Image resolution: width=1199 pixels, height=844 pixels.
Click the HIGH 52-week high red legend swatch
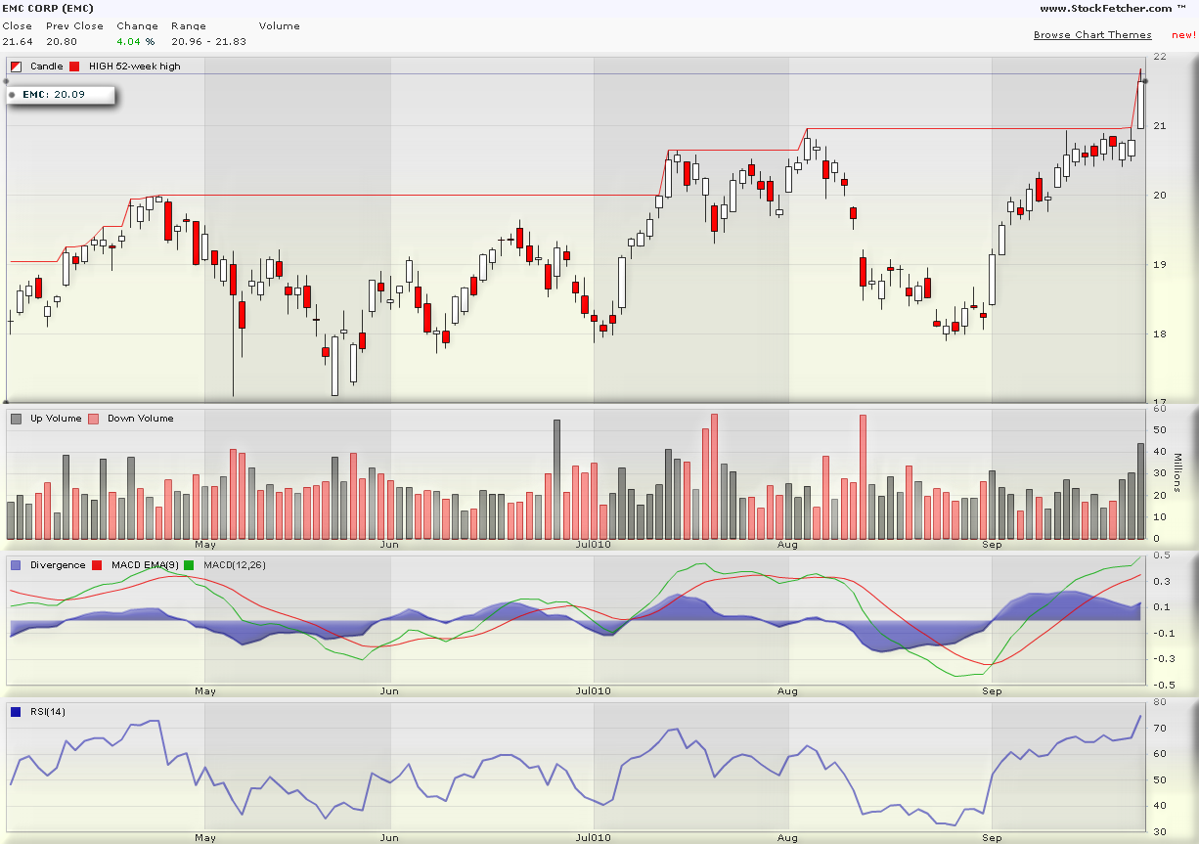point(74,67)
